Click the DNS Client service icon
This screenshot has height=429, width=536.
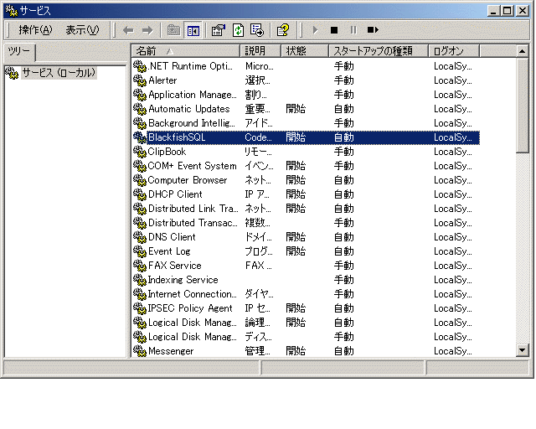tap(140, 237)
